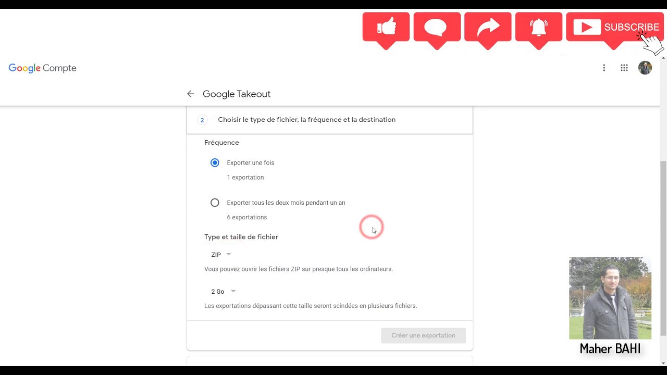This screenshot has height=375, width=667.
Task: Click the '1 exportation' text
Action: (x=245, y=178)
